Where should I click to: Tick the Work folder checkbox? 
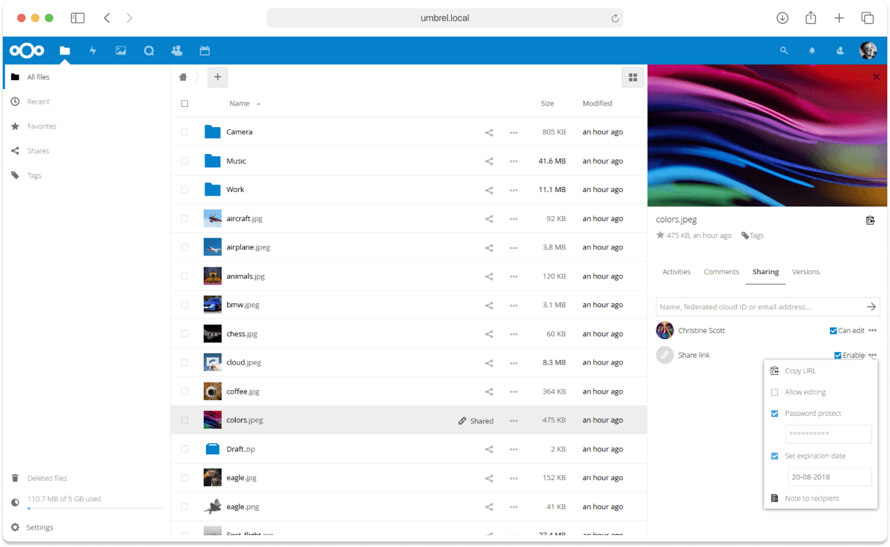(184, 190)
